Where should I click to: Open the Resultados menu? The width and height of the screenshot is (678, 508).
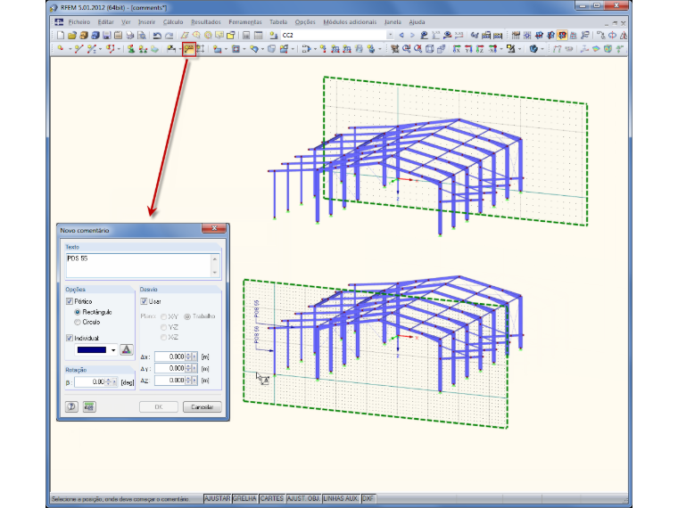(x=206, y=22)
